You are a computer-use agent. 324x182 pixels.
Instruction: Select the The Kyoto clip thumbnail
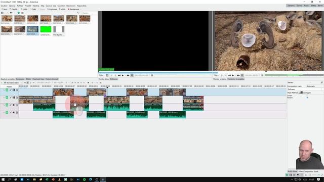tap(59, 29)
